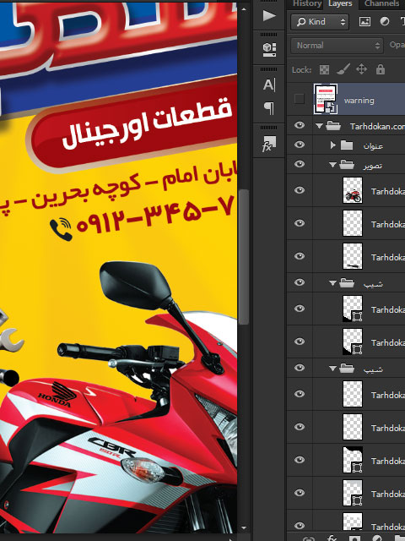Select the warning layer name
This screenshot has height=541, width=405.
point(359,101)
